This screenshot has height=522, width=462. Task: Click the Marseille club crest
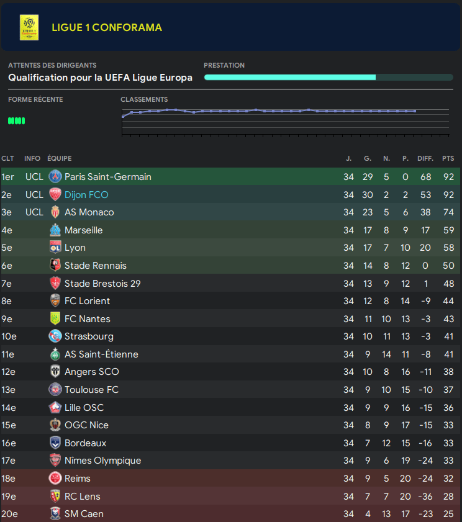[55, 230]
